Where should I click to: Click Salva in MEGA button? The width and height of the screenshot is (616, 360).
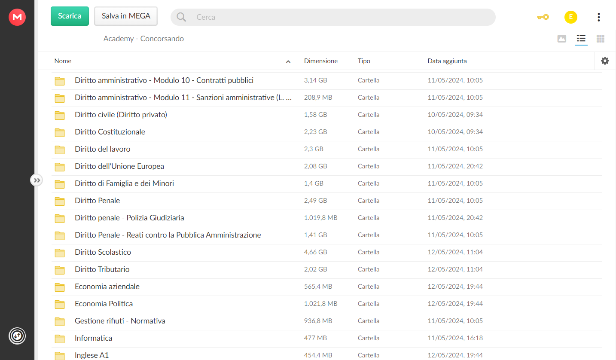pos(126,16)
